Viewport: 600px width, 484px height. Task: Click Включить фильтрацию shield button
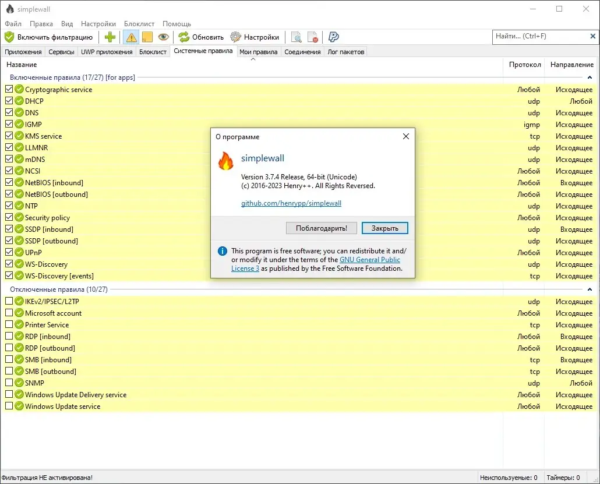pos(48,37)
